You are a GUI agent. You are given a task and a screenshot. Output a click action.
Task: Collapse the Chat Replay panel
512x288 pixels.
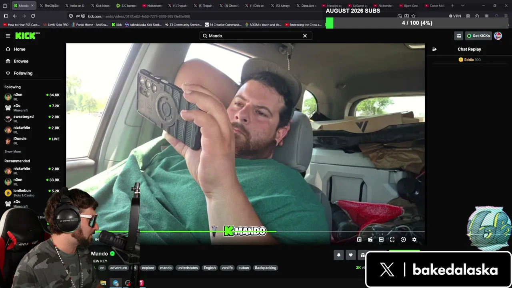click(434, 49)
